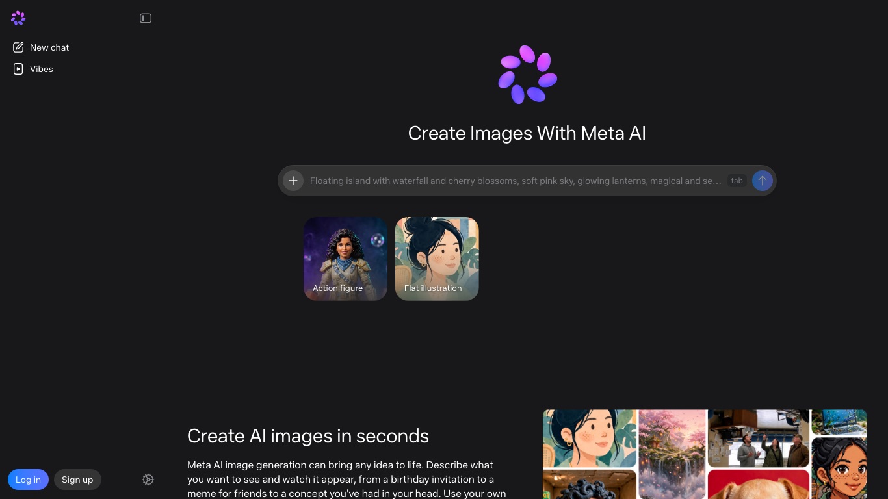Click the Sign up button
This screenshot has height=499, width=888.
coord(77,480)
